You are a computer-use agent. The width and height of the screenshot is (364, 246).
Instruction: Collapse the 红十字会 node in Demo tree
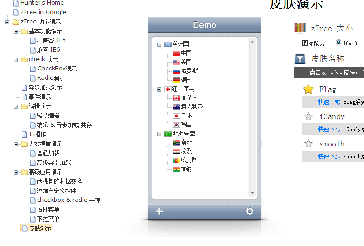[x=159, y=89]
